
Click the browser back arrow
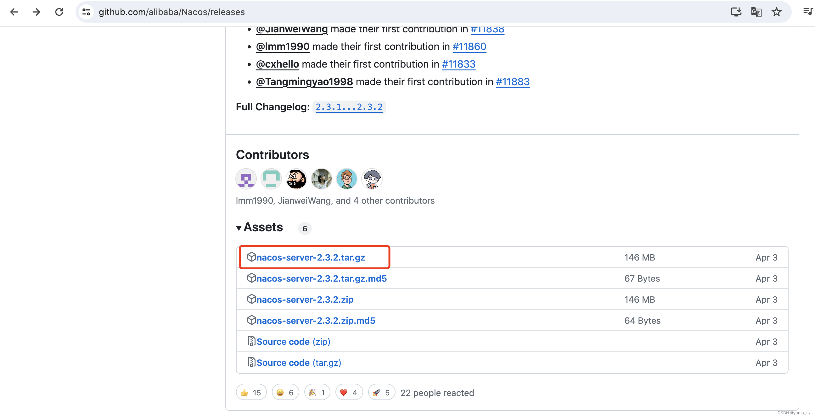click(14, 12)
